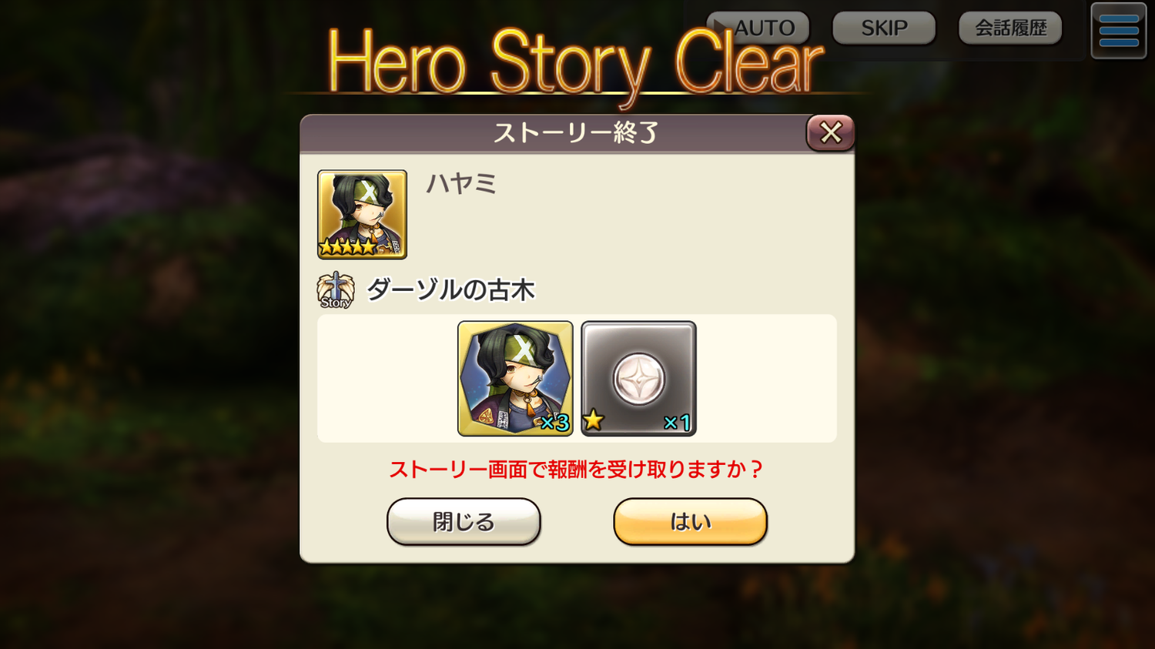Click the ×1 quantity on the coin
1155x649 pixels.
point(677,423)
